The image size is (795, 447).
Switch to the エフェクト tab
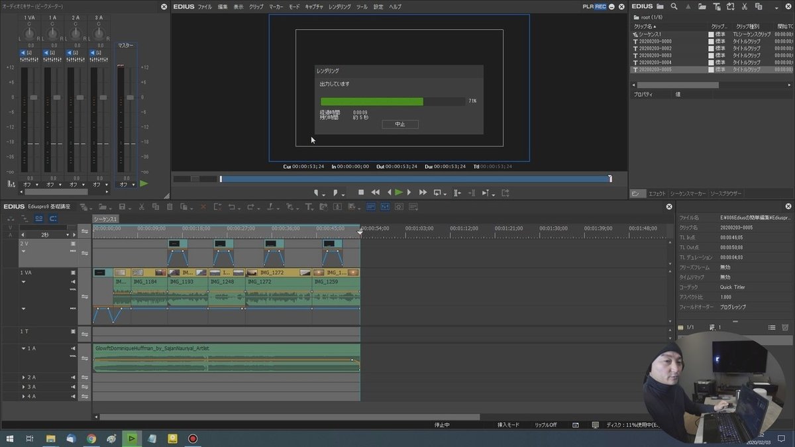[x=657, y=193]
